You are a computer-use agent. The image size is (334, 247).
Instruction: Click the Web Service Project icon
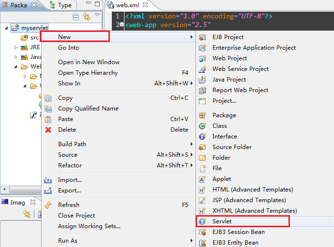[x=202, y=69]
